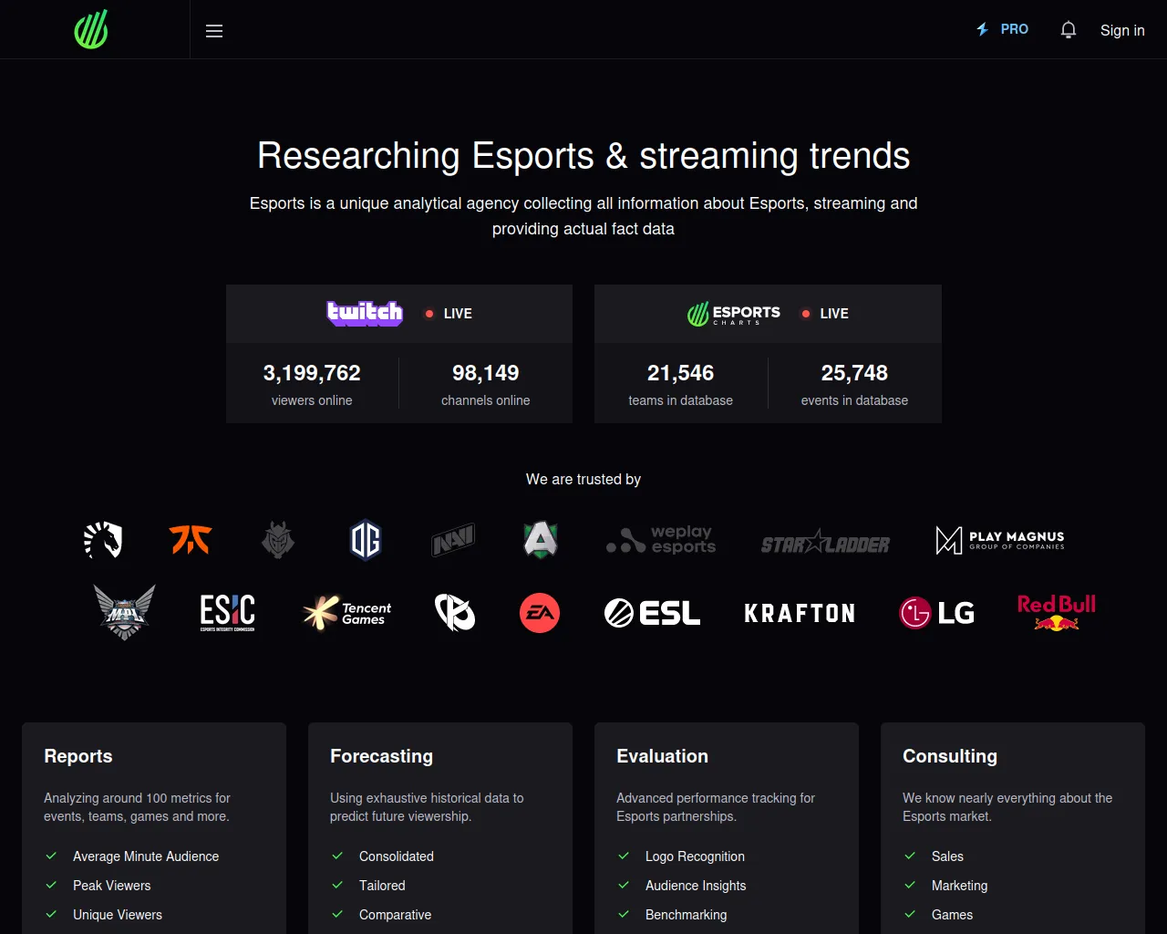The height and width of the screenshot is (934, 1167).
Task: Click the Team Liquid horse logo
Action: coord(103,540)
